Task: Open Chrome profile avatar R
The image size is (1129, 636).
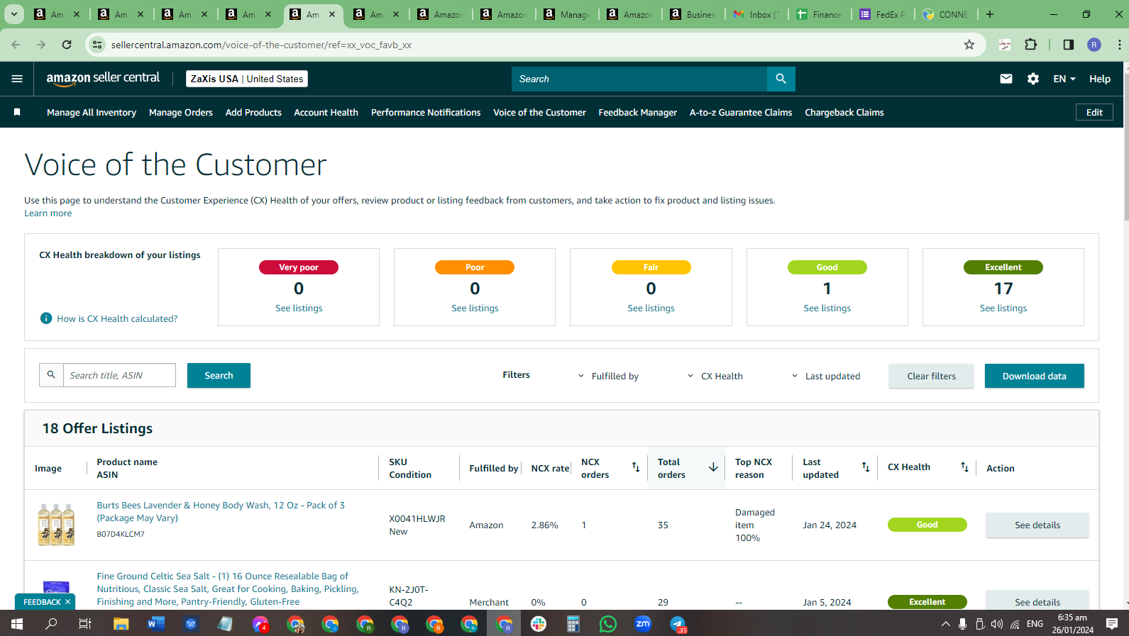Action: [1094, 45]
